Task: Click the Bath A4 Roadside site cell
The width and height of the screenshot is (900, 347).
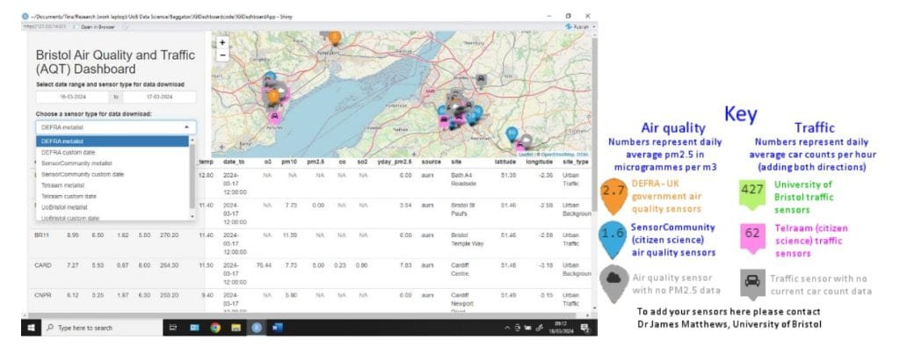Action: click(464, 179)
